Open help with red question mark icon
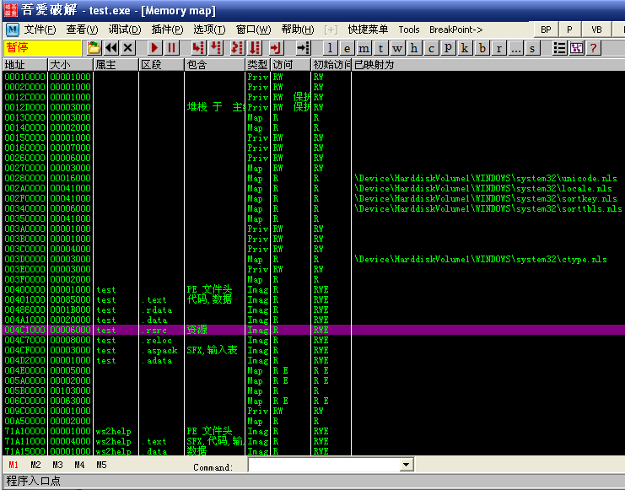 593,48
